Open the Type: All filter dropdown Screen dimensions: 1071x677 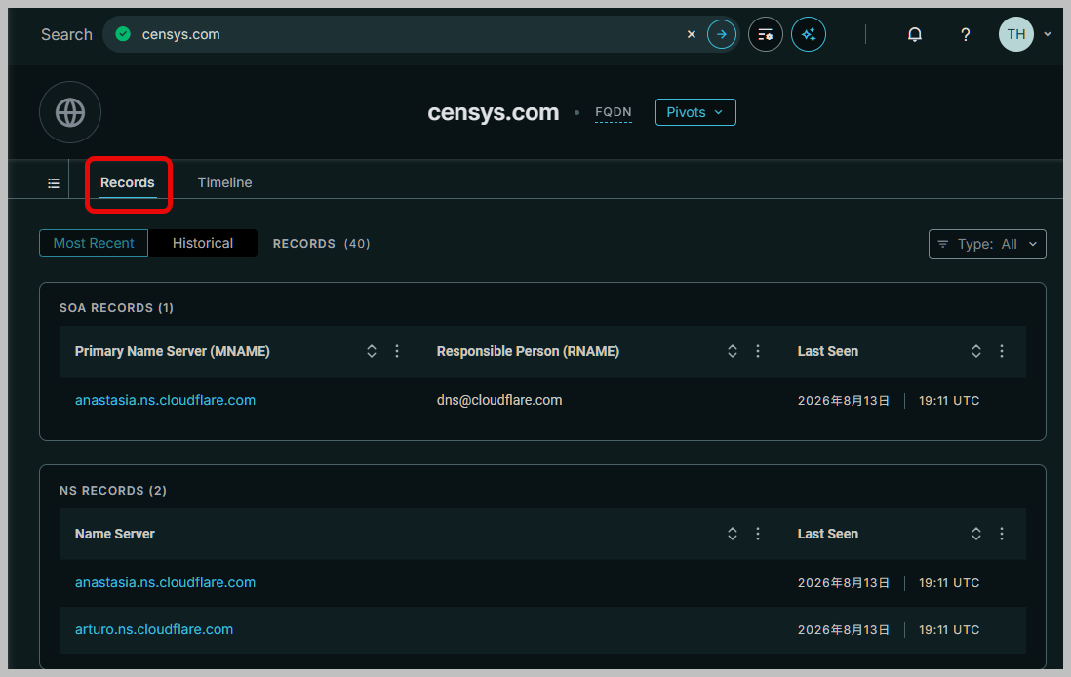(987, 244)
